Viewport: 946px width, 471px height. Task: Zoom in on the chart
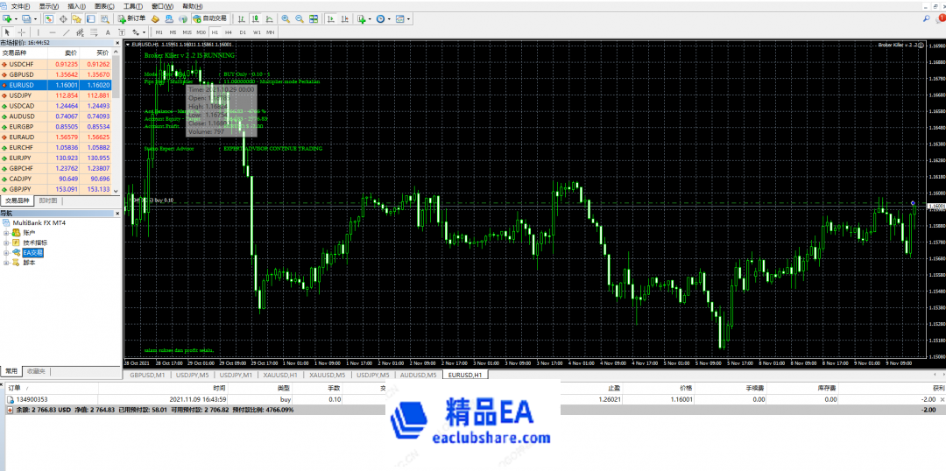pos(286,18)
